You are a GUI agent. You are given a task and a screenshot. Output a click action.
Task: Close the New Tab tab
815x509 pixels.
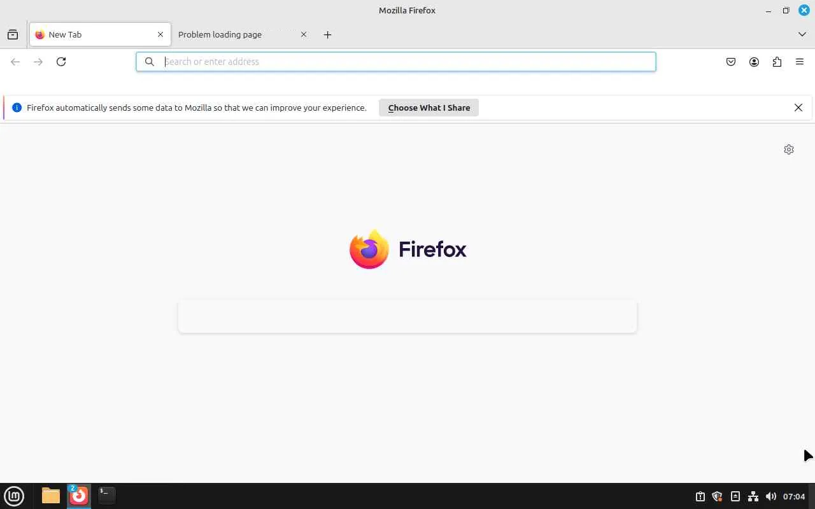[x=160, y=34]
